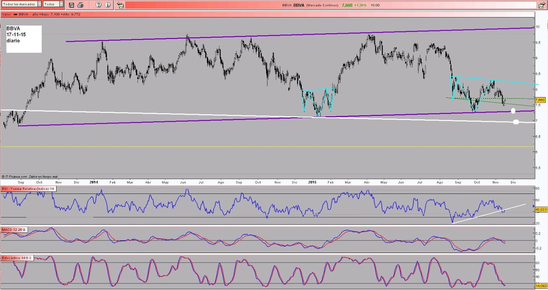
Task: Select the 'BBVA 17-11-15 diario' text note
Action: 24,39
